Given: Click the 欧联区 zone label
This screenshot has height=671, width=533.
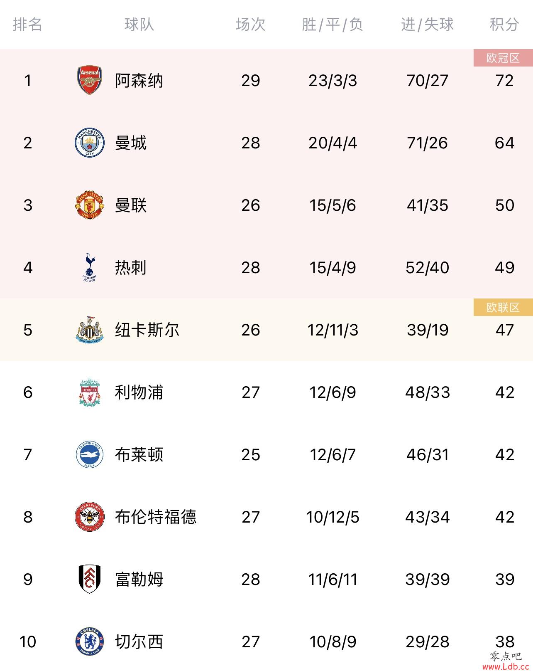Looking at the screenshot, I should [503, 307].
